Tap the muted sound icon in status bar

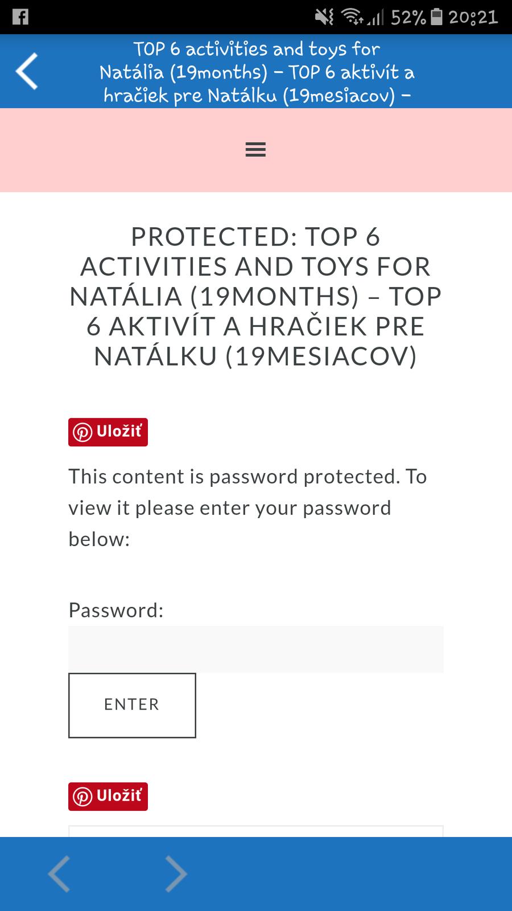324,17
